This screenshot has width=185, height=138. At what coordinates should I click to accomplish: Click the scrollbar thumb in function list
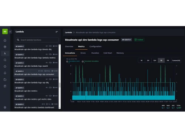click(x=60, y=85)
